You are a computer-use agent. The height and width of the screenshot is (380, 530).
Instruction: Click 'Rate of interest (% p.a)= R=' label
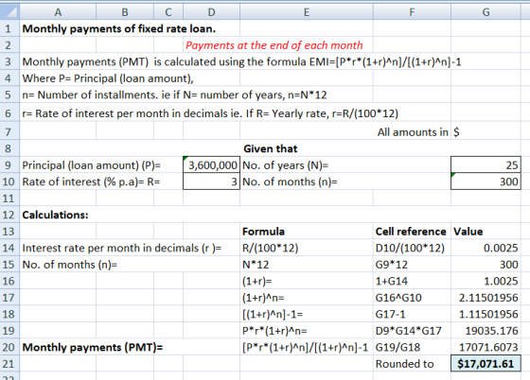[x=91, y=181]
